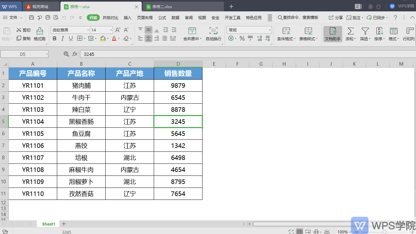The width and height of the screenshot is (416, 234).
Task: Click the 批注 (Comment) button
Action: point(355,18)
